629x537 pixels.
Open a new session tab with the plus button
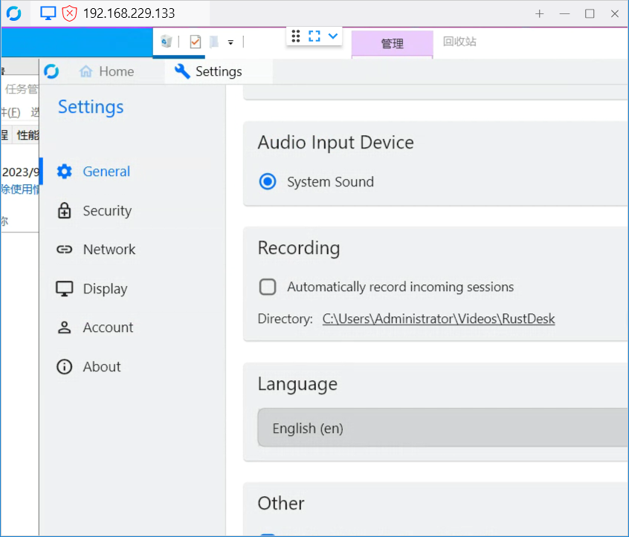tap(539, 14)
